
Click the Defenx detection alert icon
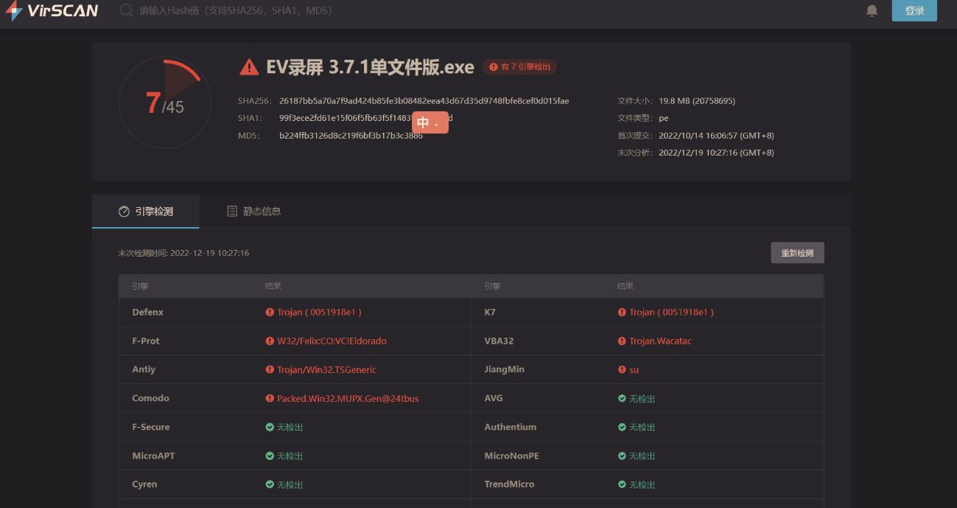click(x=270, y=313)
